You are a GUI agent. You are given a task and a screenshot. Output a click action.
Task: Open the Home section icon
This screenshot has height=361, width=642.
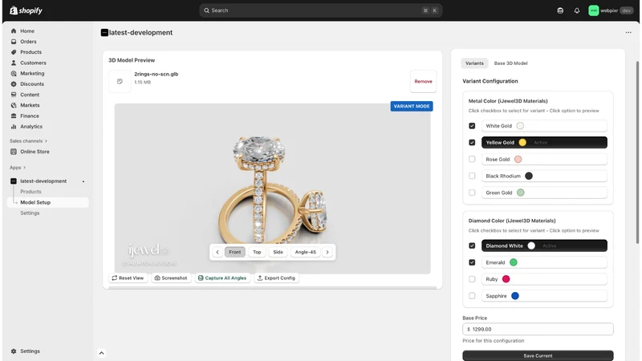(14, 30)
